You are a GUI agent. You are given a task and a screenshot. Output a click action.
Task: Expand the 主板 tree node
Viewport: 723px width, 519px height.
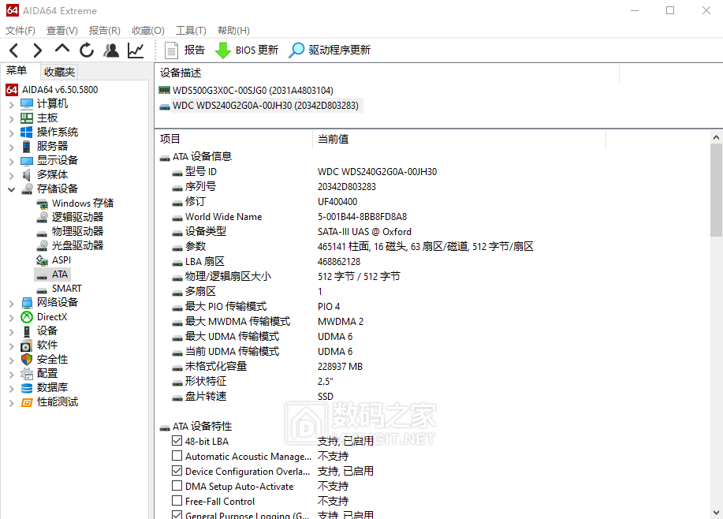pyautogui.click(x=12, y=119)
